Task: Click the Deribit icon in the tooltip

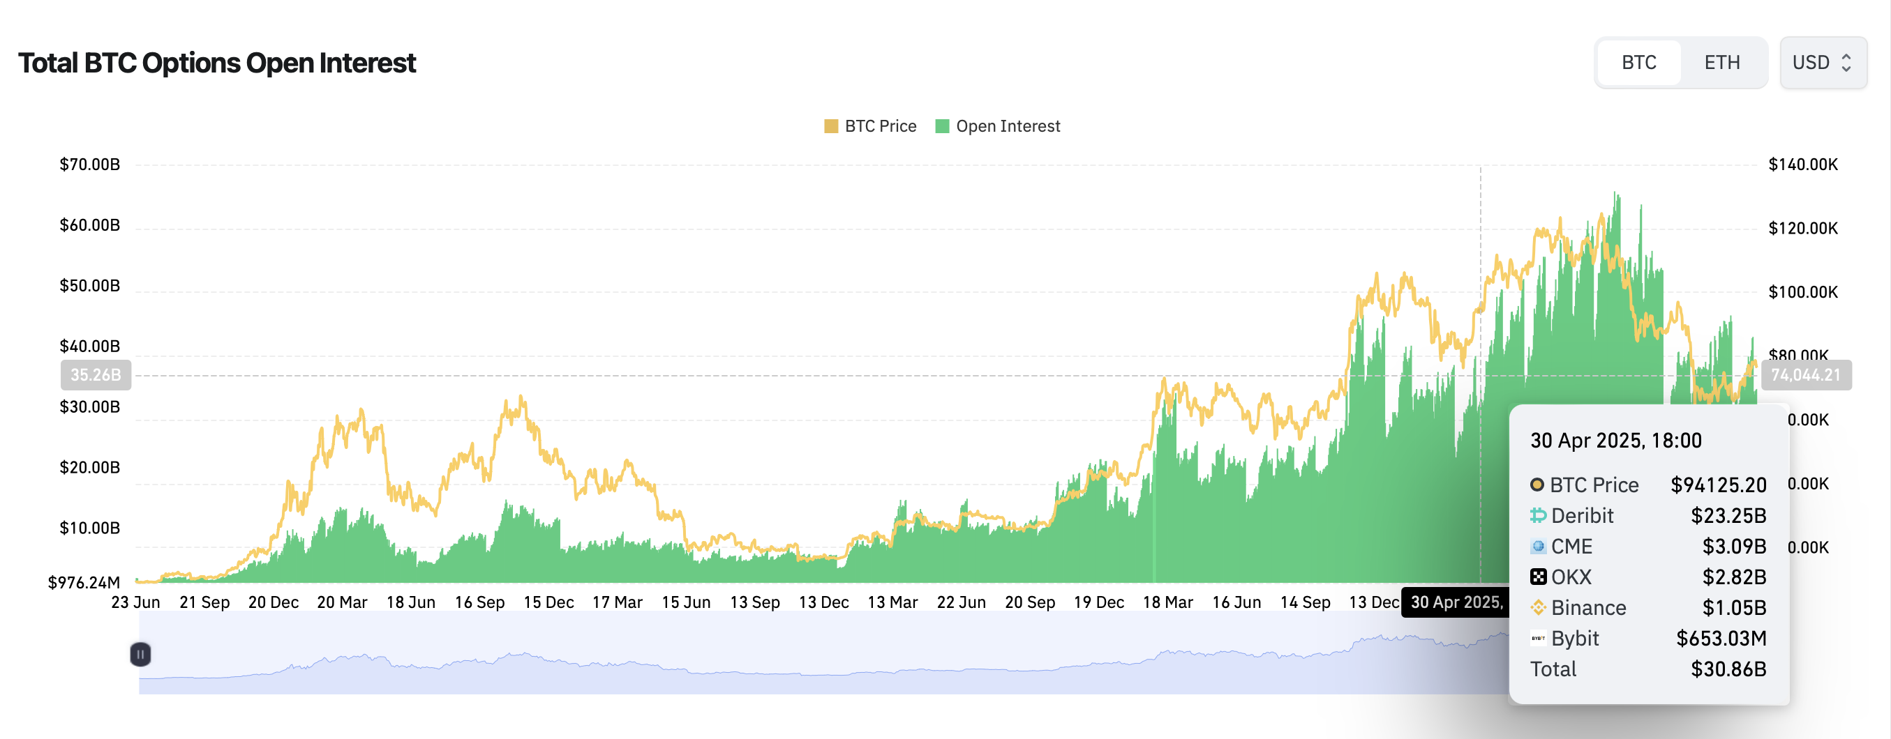Action: (1538, 516)
